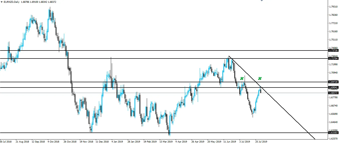339x144 pixels.
Task: Click the 1.75110 price scale label
Action: point(334,40)
